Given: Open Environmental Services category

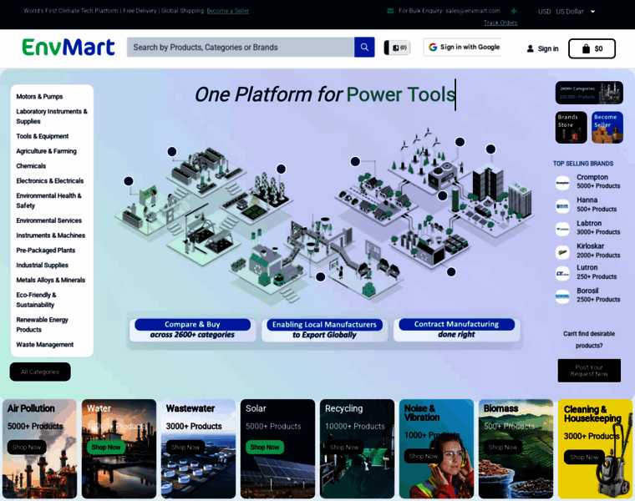Looking at the screenshot, I should click(48, 220).
